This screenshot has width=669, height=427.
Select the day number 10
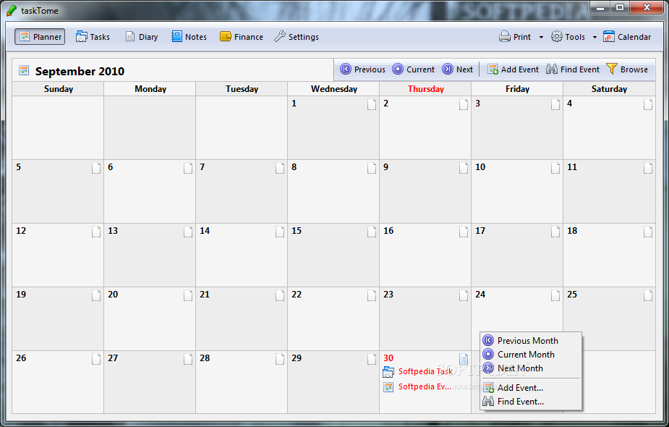click(x=480, y=167)
